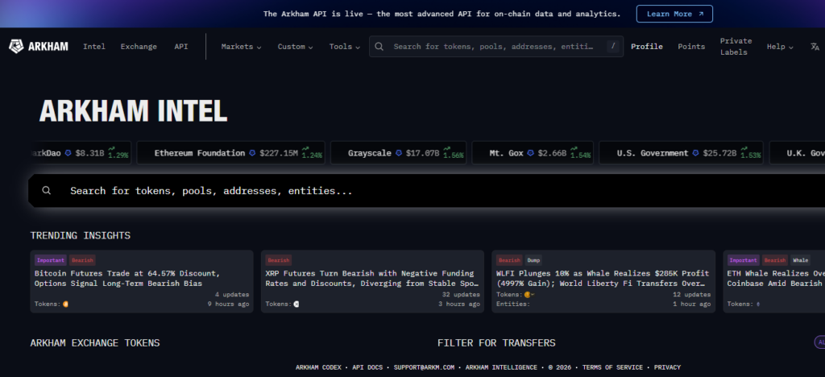Click the Dump tag on the WLFI card

pyautogui.click(x=533, y=260)
